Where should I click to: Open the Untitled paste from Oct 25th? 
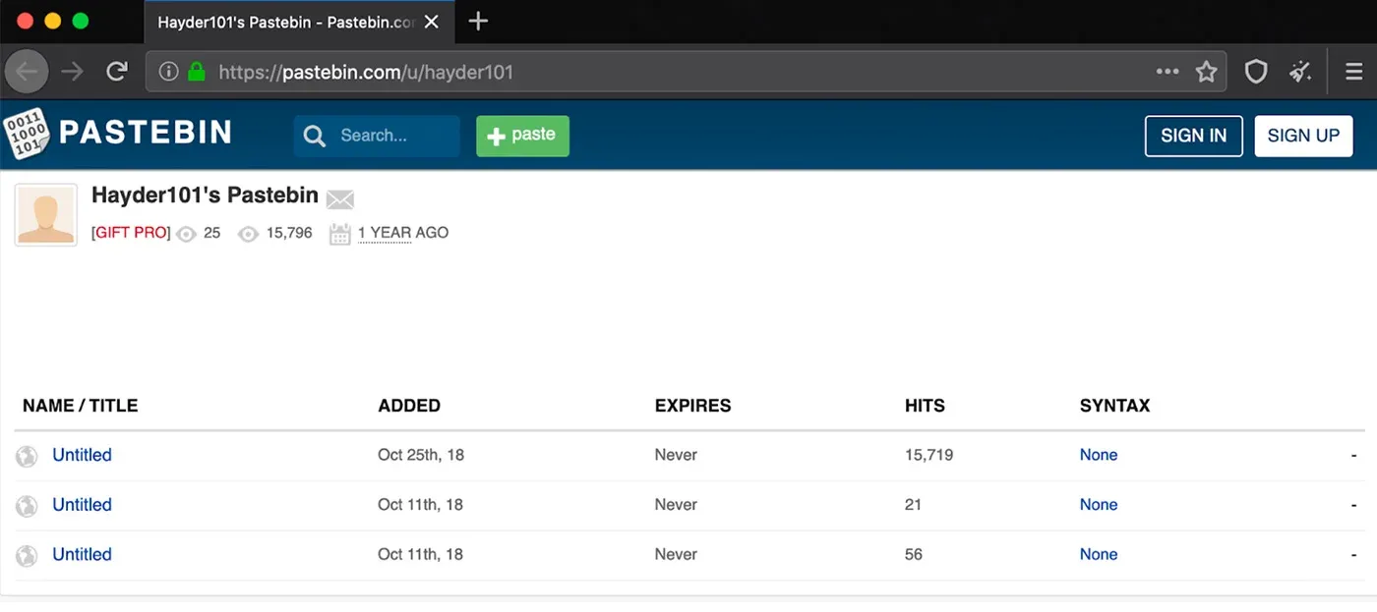point(82,455)
